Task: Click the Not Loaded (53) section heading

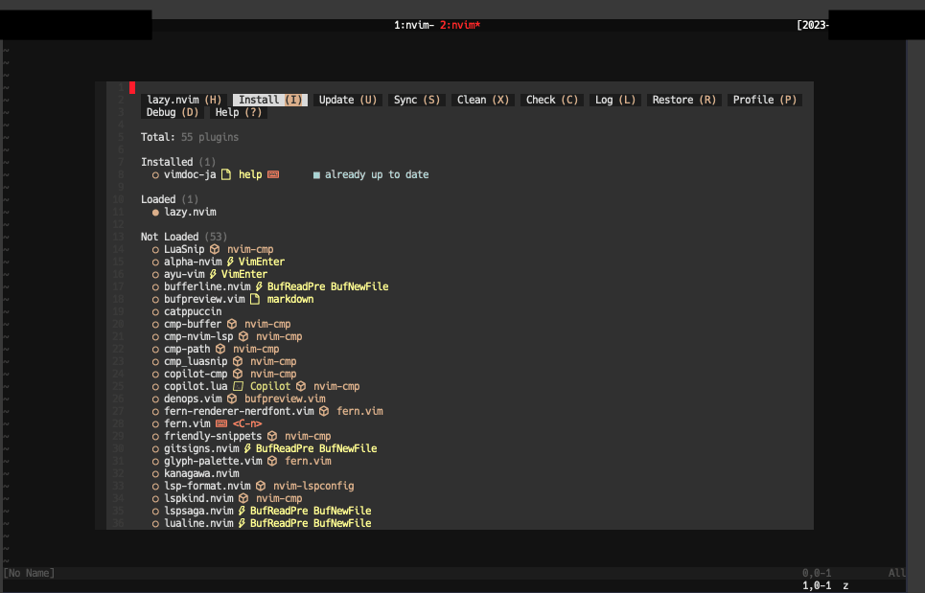Action: 184,237
